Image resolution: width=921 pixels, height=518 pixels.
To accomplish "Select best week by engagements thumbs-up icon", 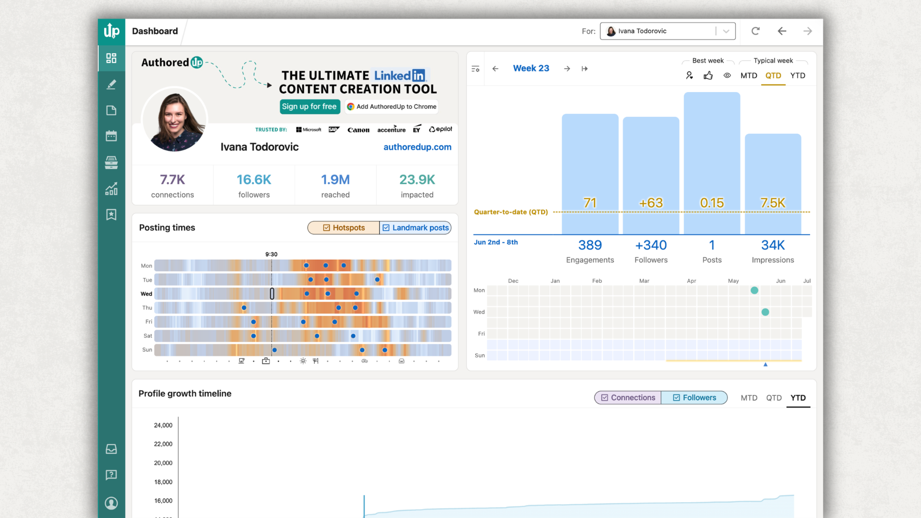I will tap(708, 75).
